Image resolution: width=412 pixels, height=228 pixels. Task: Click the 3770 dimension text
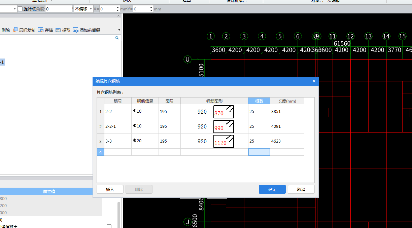click(x=394, y=50)
